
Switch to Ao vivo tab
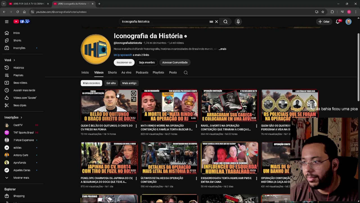pos(126,72)
